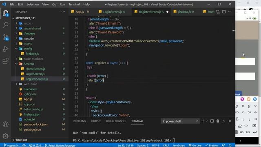The image size is (261, 147).
Task: Click the remote eye icon in status bar
Action: [x=24, y=145]
